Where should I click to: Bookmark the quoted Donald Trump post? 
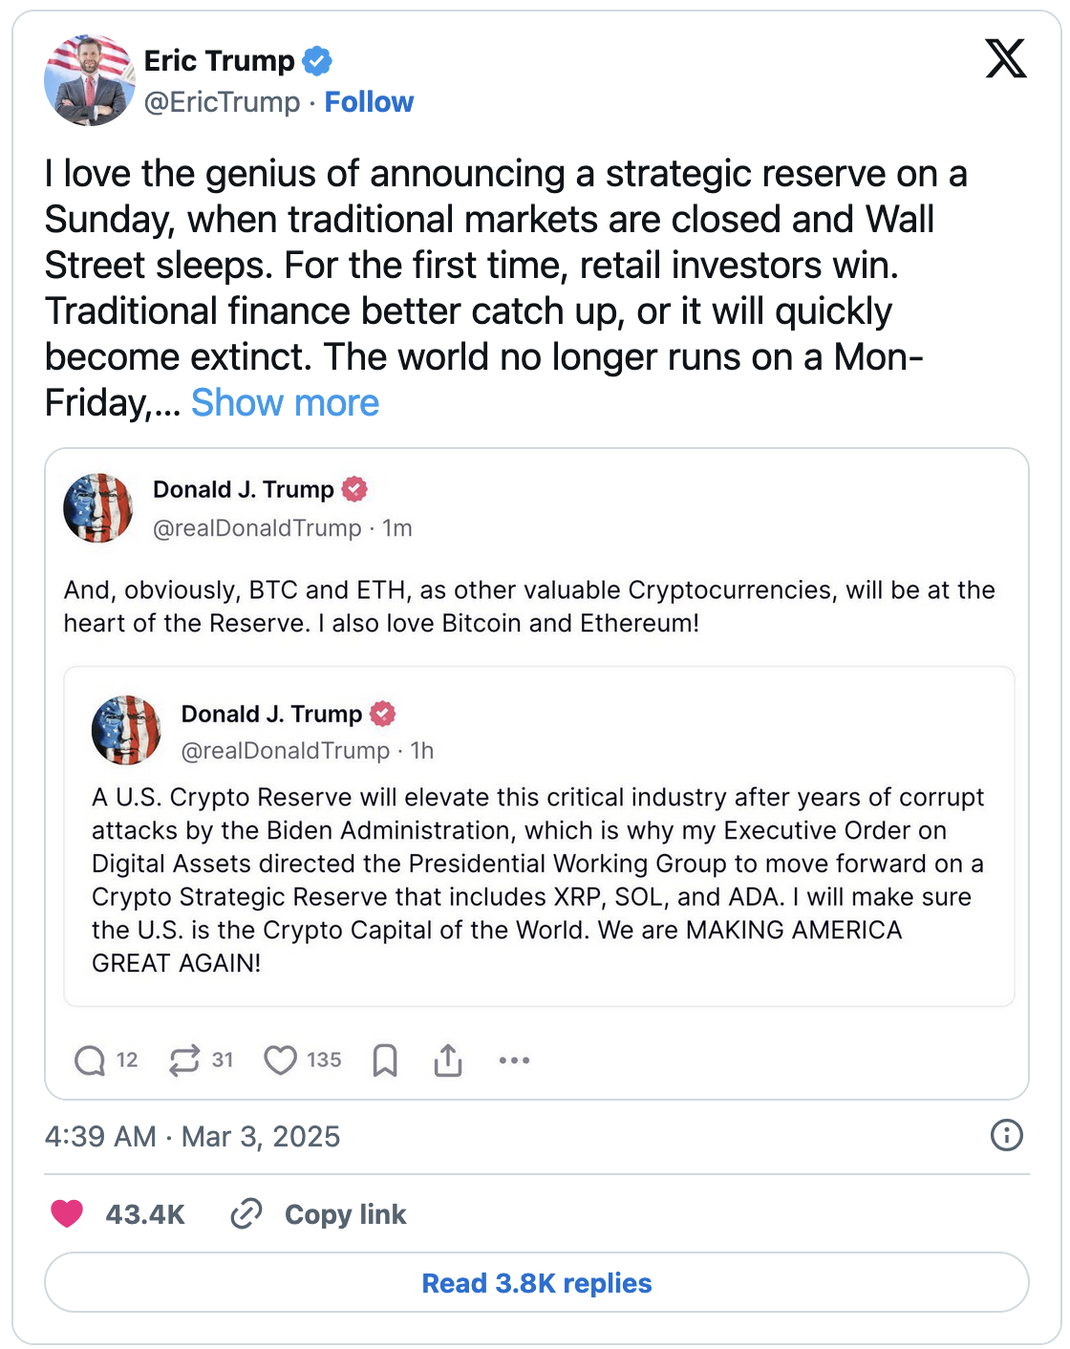pyautogui.click(x=385, y=1060)
